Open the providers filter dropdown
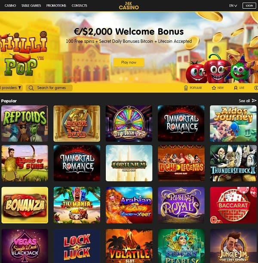Viewport: 258px width, 263px height. point(10,88)
